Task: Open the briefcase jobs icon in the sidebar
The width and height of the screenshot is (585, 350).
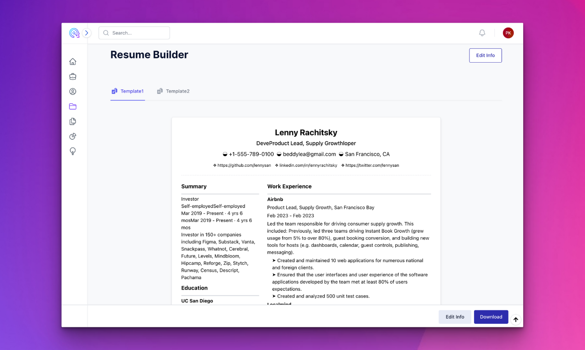Action: 73,76
